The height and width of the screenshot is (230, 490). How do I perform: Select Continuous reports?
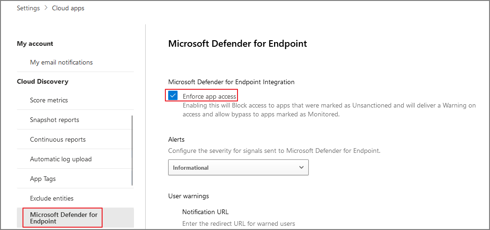(58, 140)
